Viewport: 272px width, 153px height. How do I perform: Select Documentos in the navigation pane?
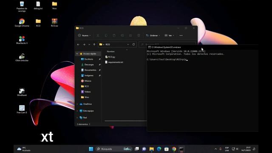[90, 70]
